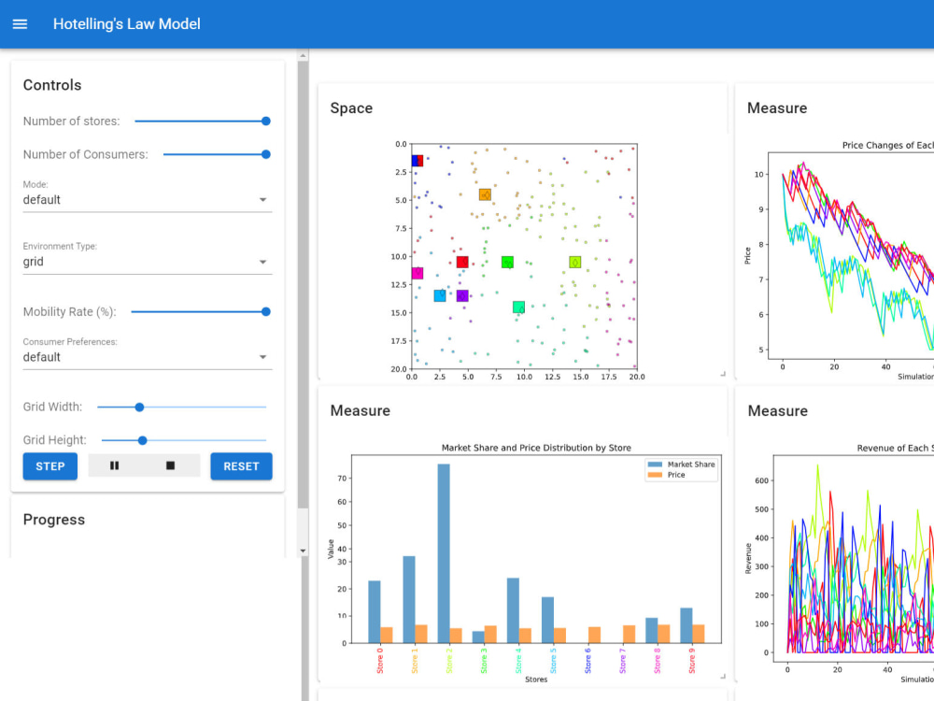Click the Price legend entry

[667, 475]
